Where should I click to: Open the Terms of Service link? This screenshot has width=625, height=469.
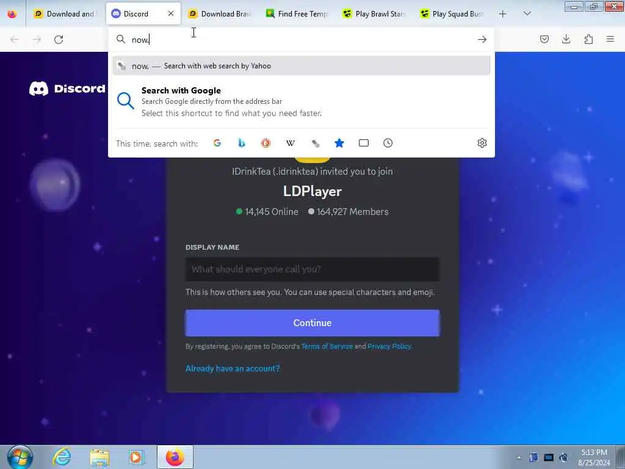click(x=327, y=346)
